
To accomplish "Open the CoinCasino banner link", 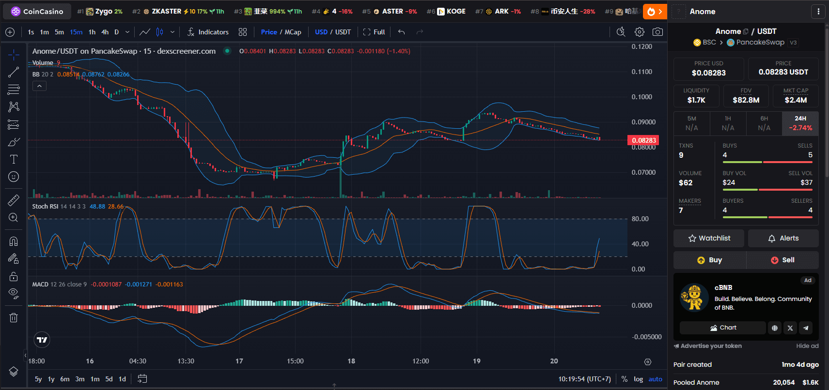I will [x=37, y=11].
